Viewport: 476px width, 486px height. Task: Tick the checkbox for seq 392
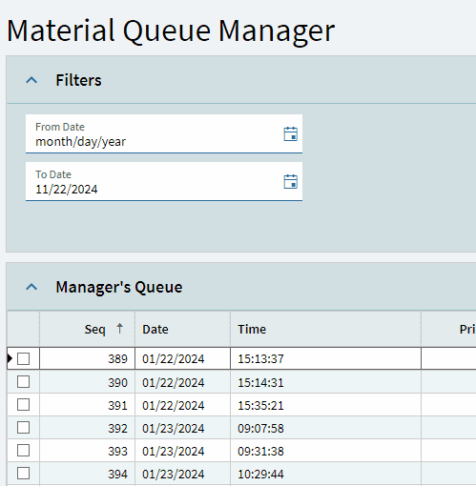click(x=23, y=428)
